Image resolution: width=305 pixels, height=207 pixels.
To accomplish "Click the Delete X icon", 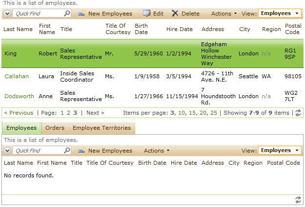I will [175, 13].
